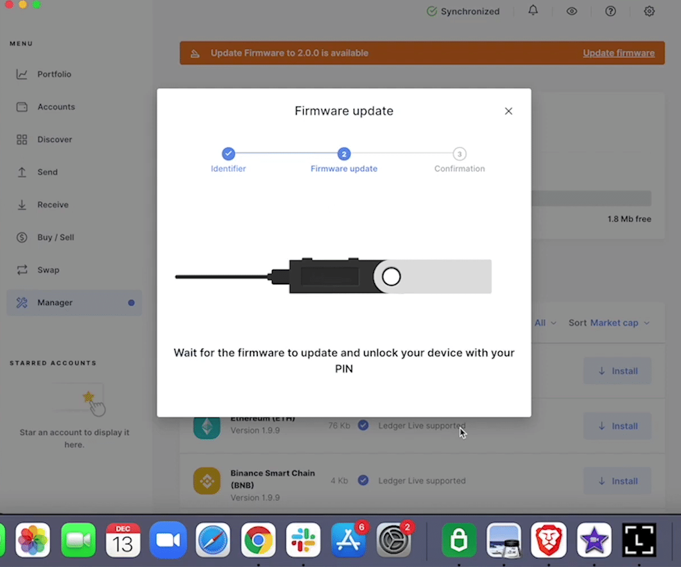Launch Safari from the dock
Viewport: 681px width, 567px height.
click(213, 540)
